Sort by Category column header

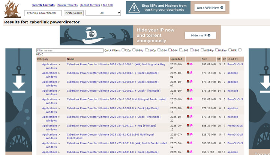43,59
